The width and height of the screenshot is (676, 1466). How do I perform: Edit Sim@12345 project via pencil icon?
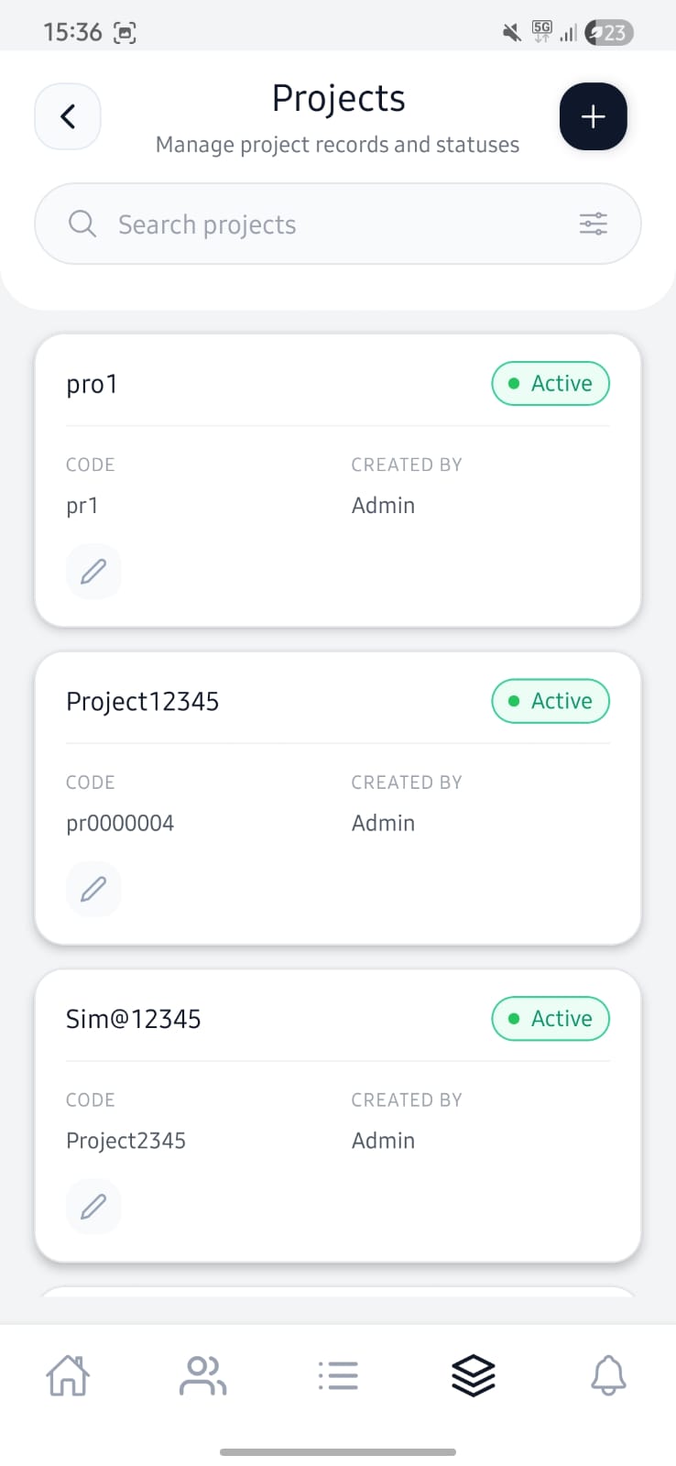pos(93,1207)
